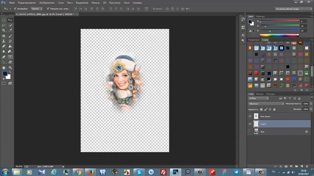Open the Изображение menu
Image resolution: width=314 pixels, height=176 pixels.
(47, 3)
